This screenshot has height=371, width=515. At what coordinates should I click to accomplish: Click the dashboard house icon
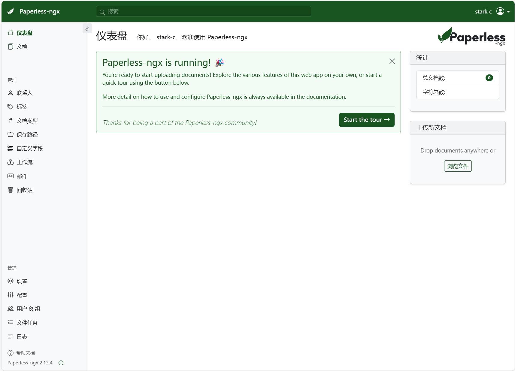click(x=11, y=32)
